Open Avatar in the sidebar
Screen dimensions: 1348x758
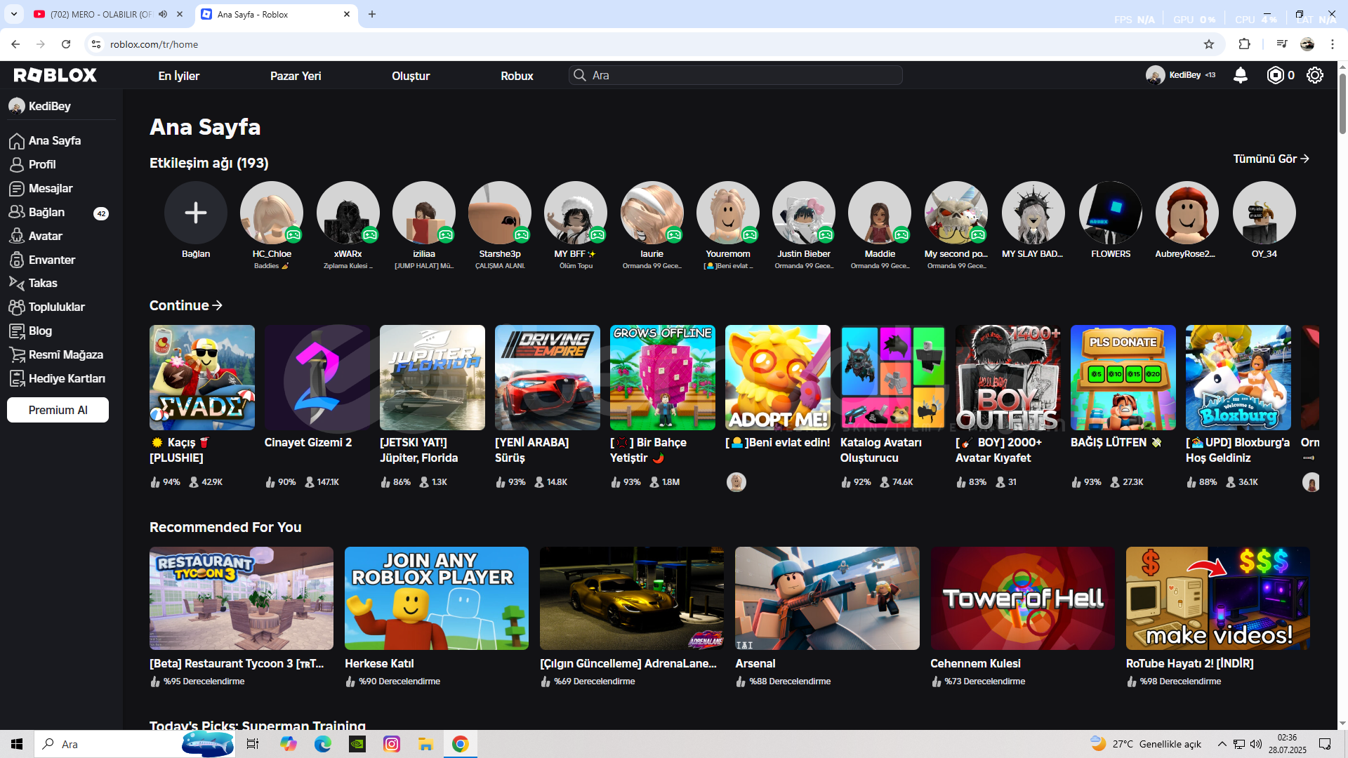(45, 236)
